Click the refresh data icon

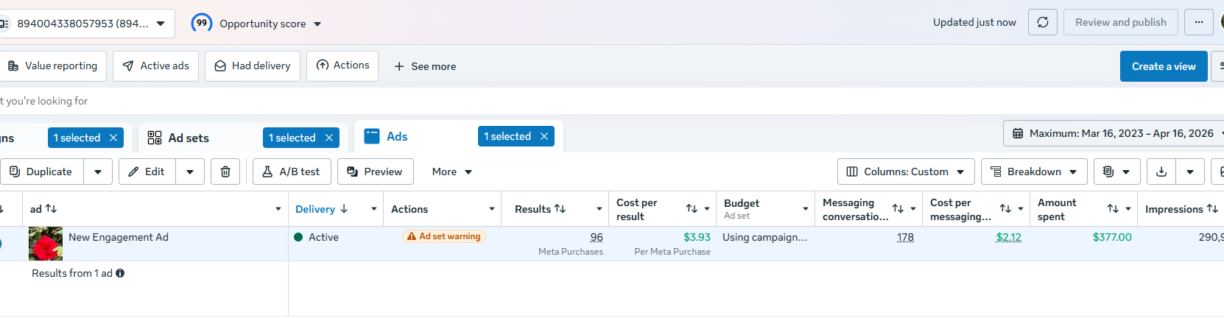1043,22
